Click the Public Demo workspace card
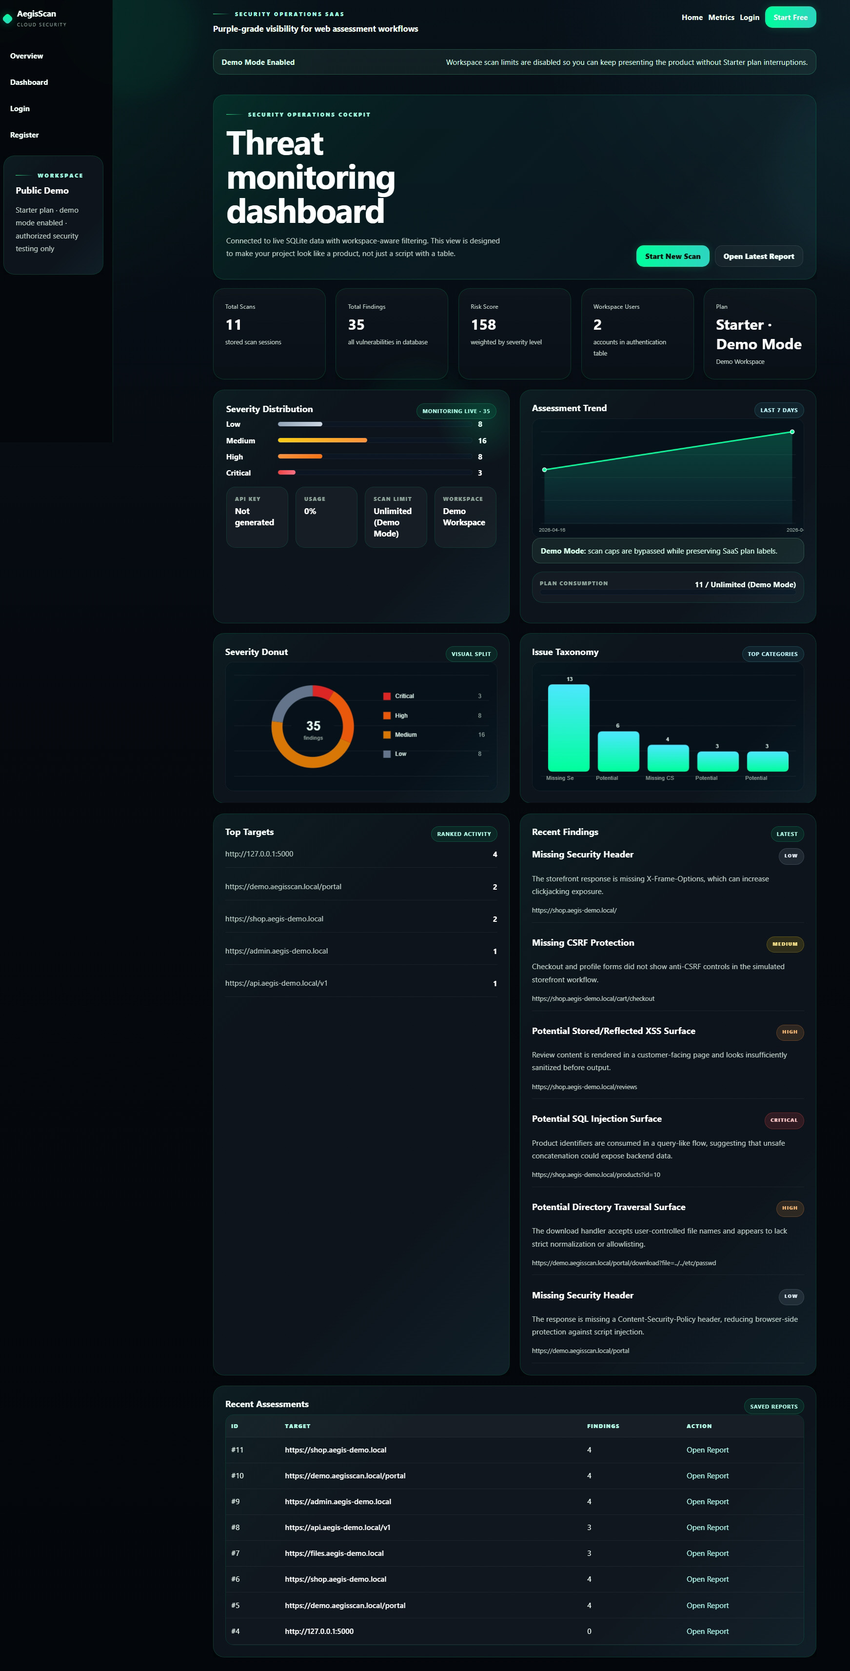 pos(53,215)
